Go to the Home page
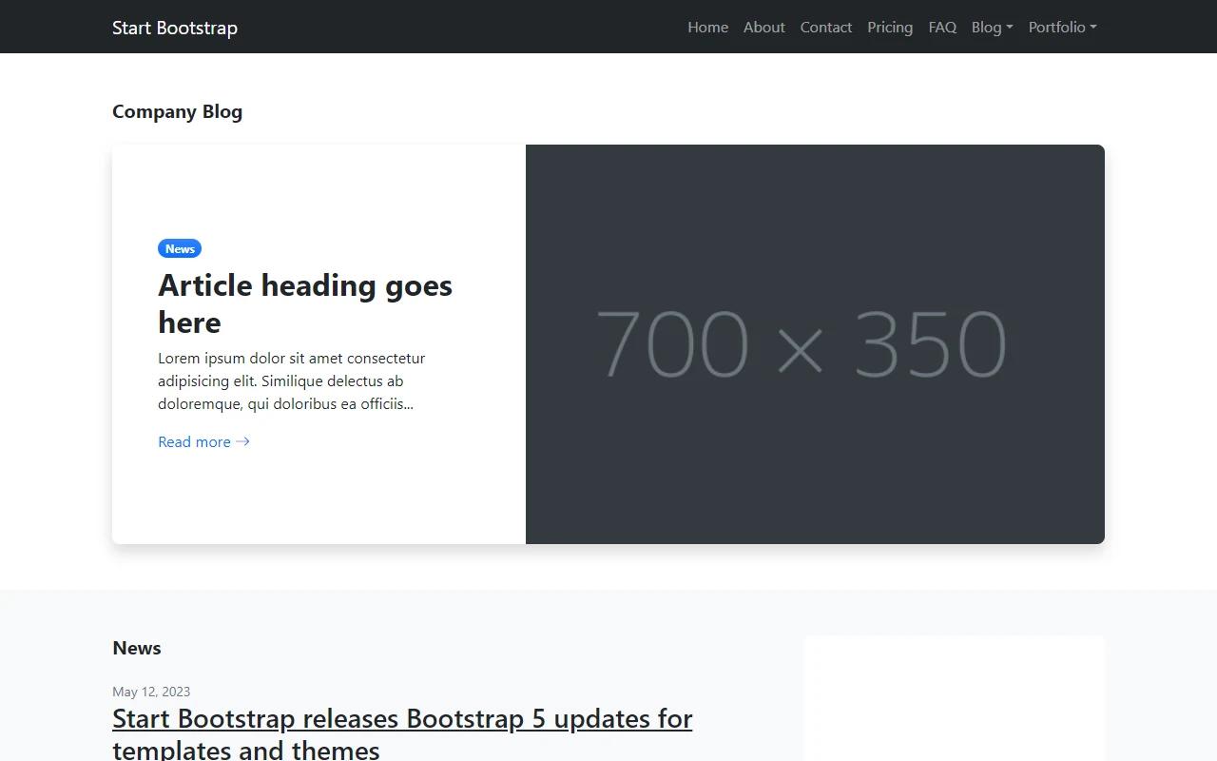1217x761 pixels. click(708, 27)
